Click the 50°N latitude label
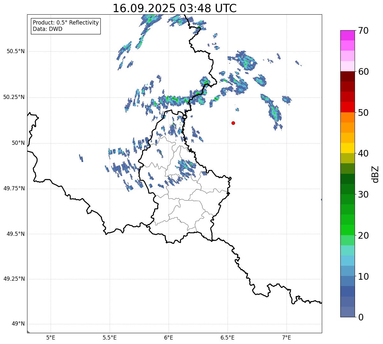Viewport: 383px width, 344px height. 18,143
